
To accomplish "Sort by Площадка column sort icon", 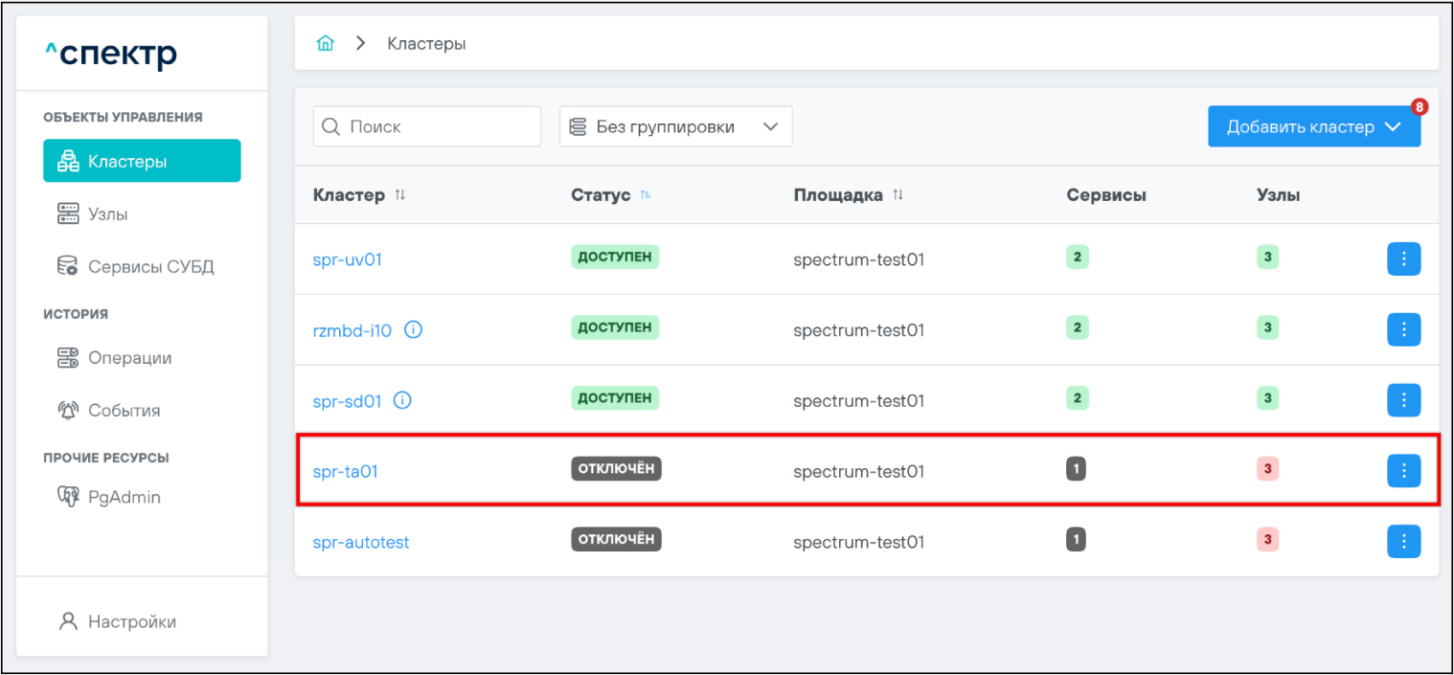I will [x=897, y=195].
